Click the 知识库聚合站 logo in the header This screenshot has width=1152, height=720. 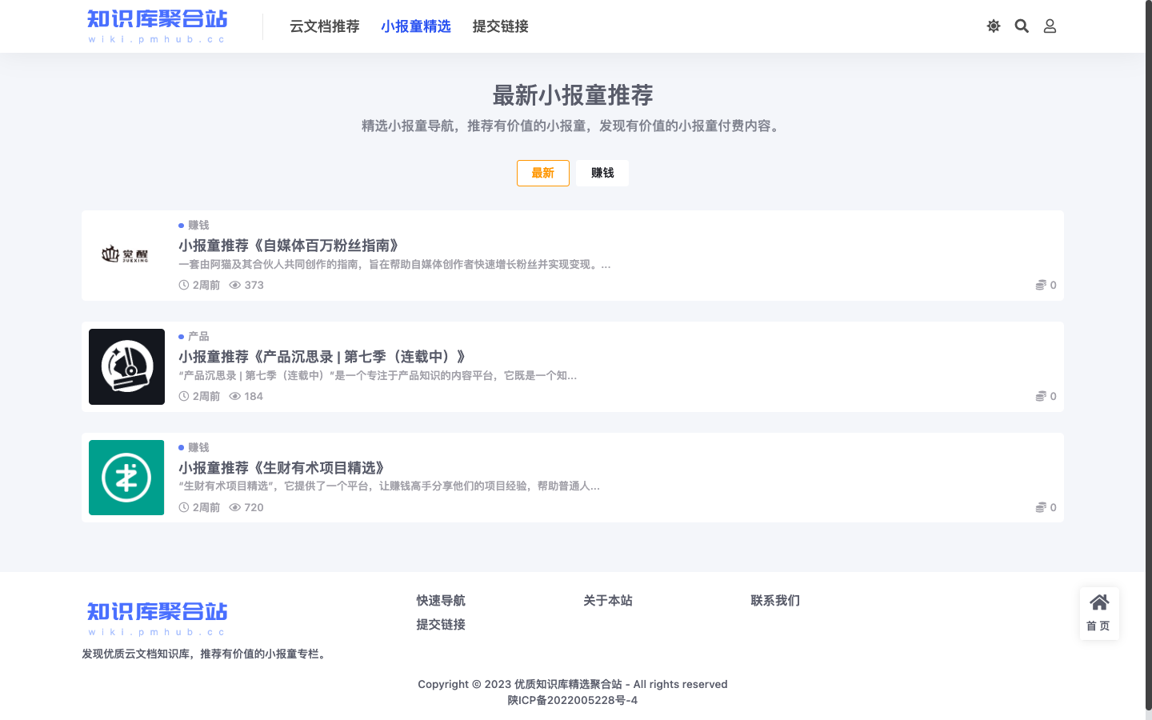(157, 23)
